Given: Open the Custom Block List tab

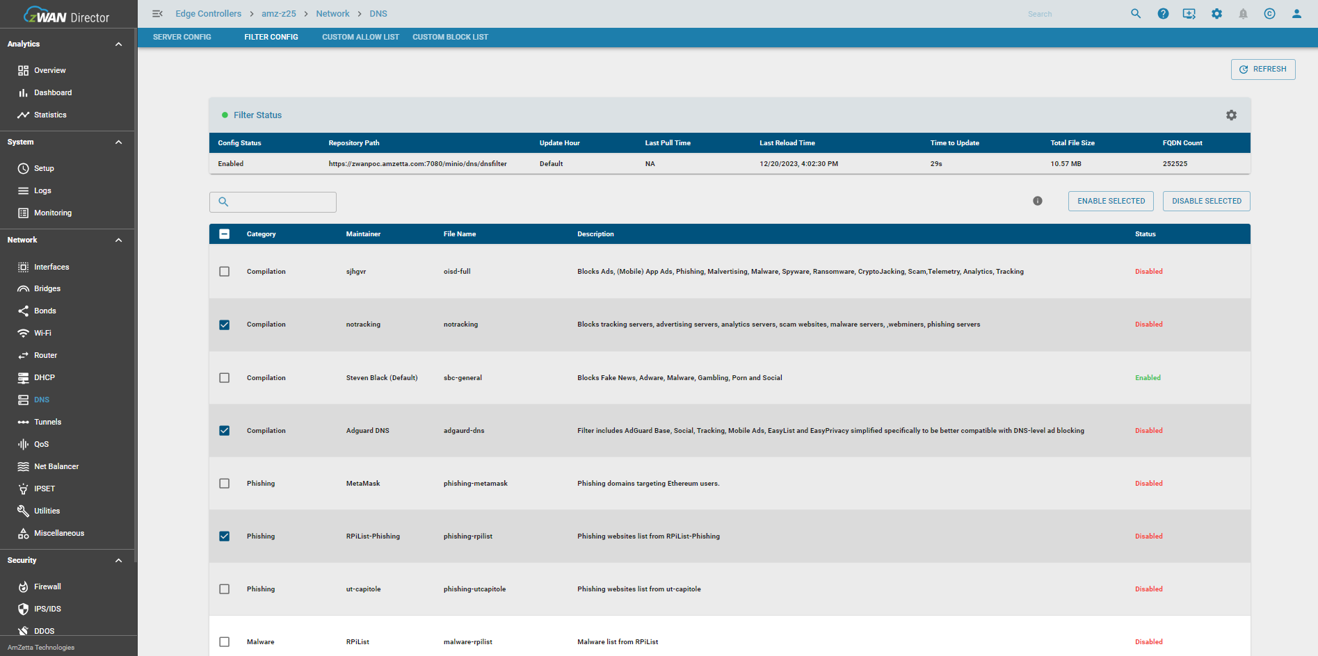Looking at the screenshot, I should click(x=450, y=37).
